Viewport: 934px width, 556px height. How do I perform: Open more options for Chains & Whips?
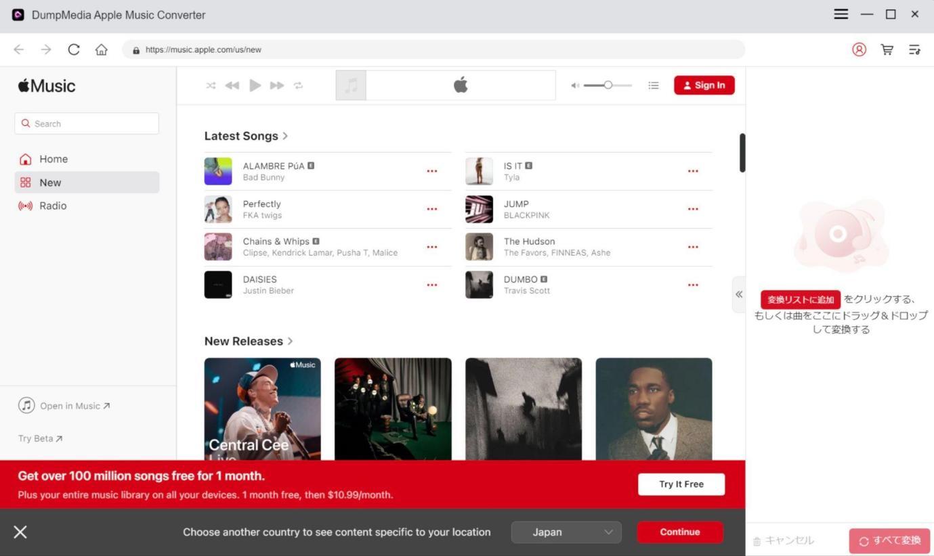coord(432,247)
